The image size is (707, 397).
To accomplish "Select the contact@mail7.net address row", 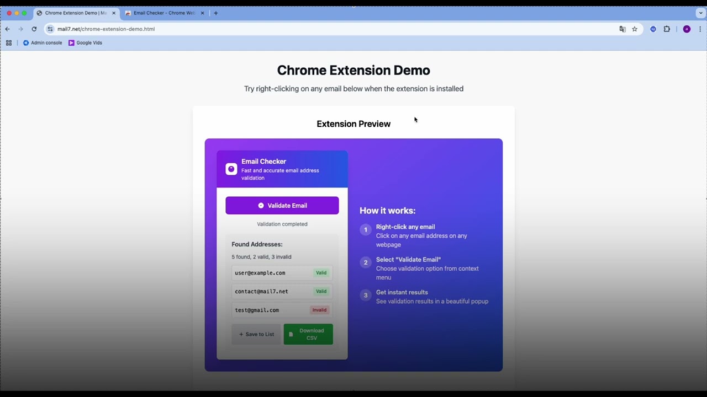I will 282,291.
